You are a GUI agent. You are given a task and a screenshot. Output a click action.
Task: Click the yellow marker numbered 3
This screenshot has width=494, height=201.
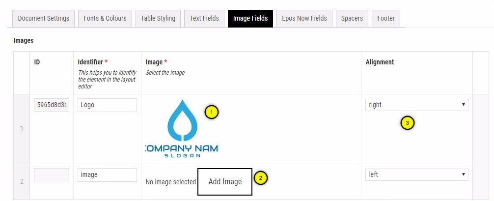(408, 123)
